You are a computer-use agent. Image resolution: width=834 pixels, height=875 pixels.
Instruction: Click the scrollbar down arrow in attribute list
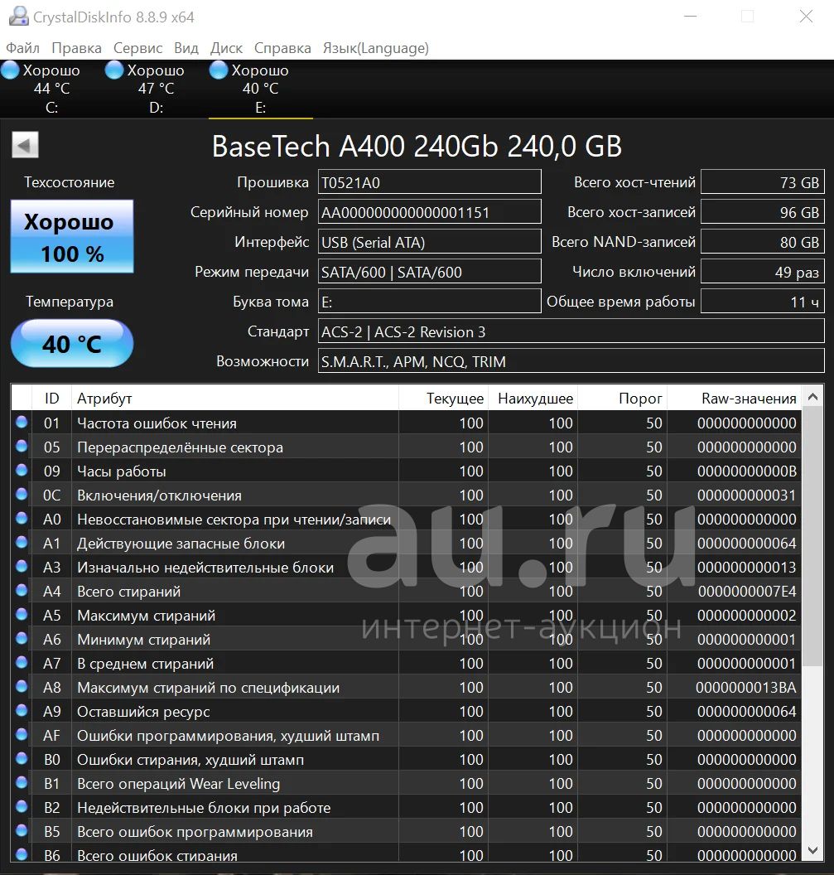[x=812, y=850]
